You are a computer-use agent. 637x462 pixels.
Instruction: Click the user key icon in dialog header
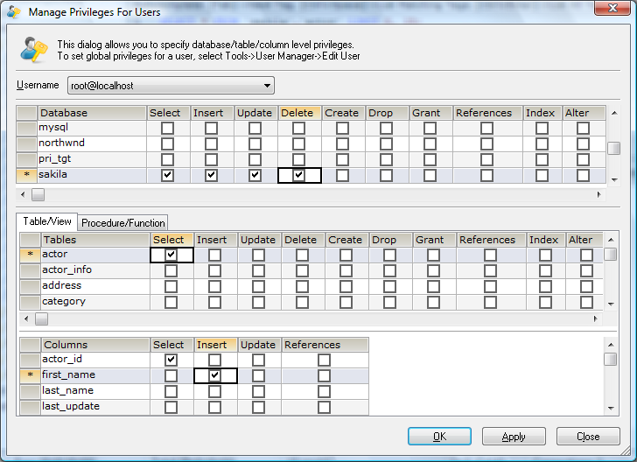[34, 49]
